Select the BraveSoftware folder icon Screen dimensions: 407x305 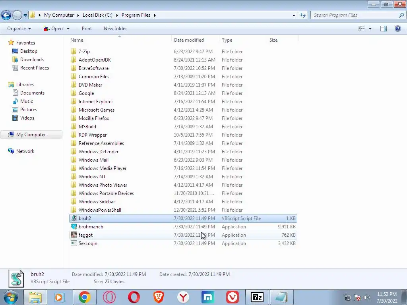tap(74, 68)
